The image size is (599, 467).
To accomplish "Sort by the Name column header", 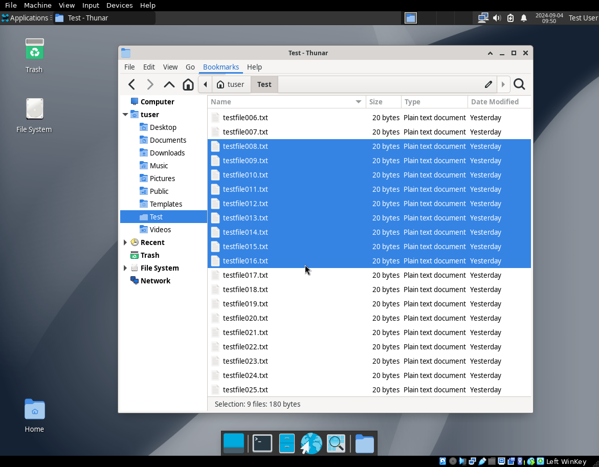I will [x=286, y=102].
